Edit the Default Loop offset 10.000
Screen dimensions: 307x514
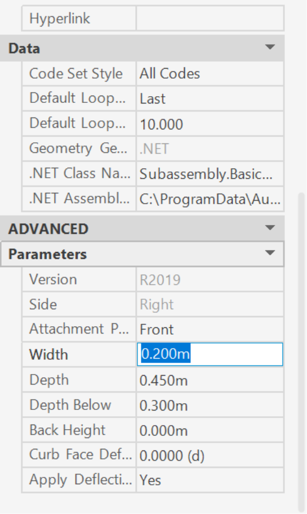210,124
